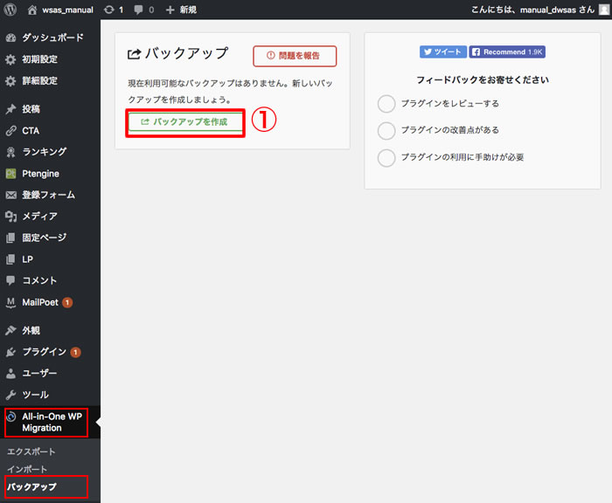Click the Facebook Recommend button

pyautogui.click(x=507, y=52)
